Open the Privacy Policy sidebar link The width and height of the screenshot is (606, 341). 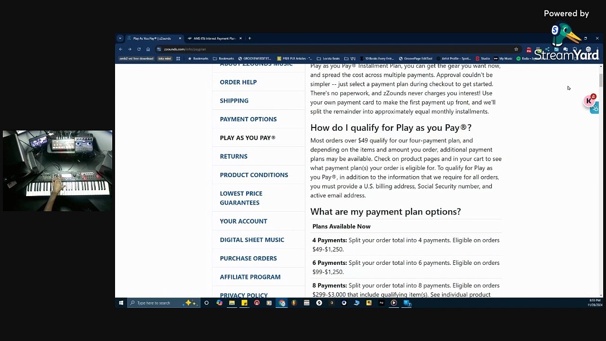[x=244, y=295]
